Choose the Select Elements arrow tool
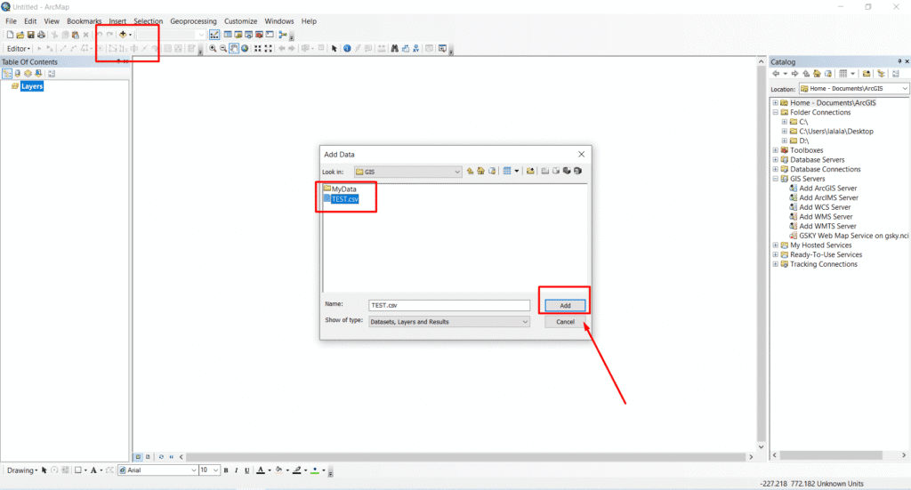The width and height of the screenshot is (911, 490). tap(335, 49)
